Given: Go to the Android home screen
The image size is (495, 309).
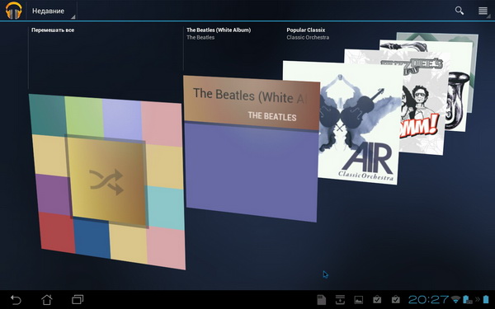Looking at the screenshot, I should pos(47,300).
